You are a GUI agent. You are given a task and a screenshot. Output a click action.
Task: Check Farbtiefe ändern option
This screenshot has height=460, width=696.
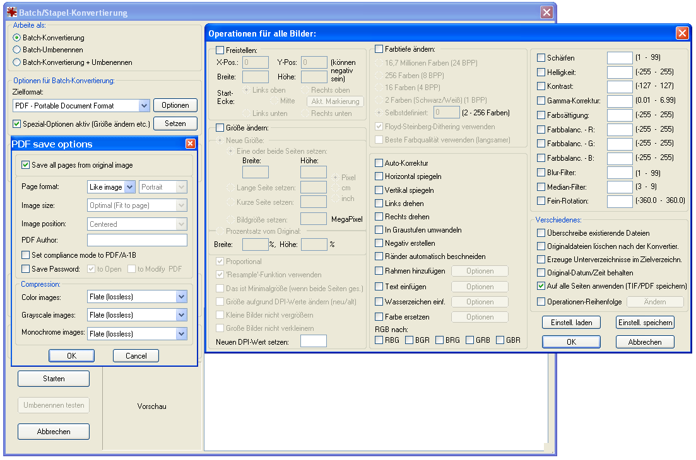coord(379,49)
